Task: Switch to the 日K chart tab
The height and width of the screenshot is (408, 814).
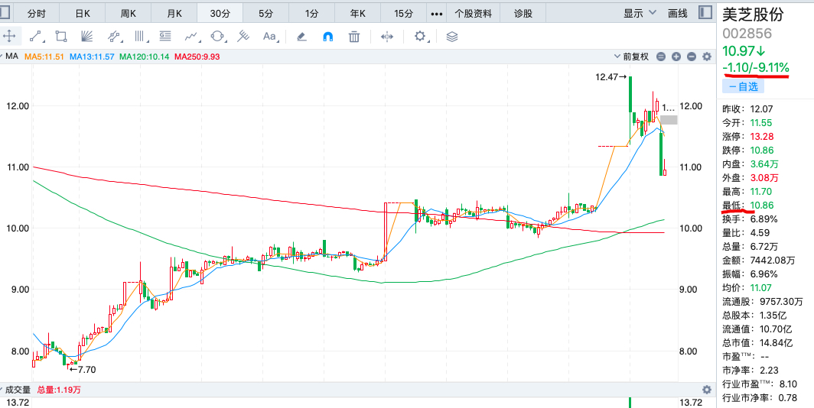Action: pyautogui.click(x=83, y=14)
